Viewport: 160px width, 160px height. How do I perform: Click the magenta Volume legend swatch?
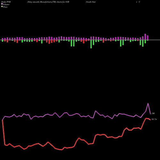tap(2, 4)
